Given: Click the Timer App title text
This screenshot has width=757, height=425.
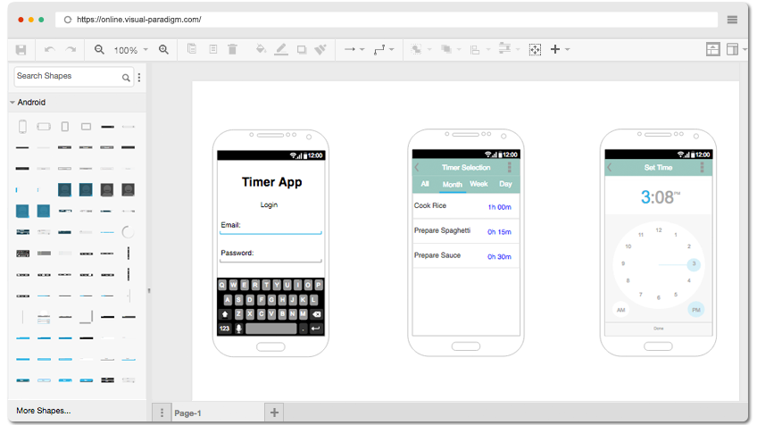Looking at the screenshot, I should 271,182.
